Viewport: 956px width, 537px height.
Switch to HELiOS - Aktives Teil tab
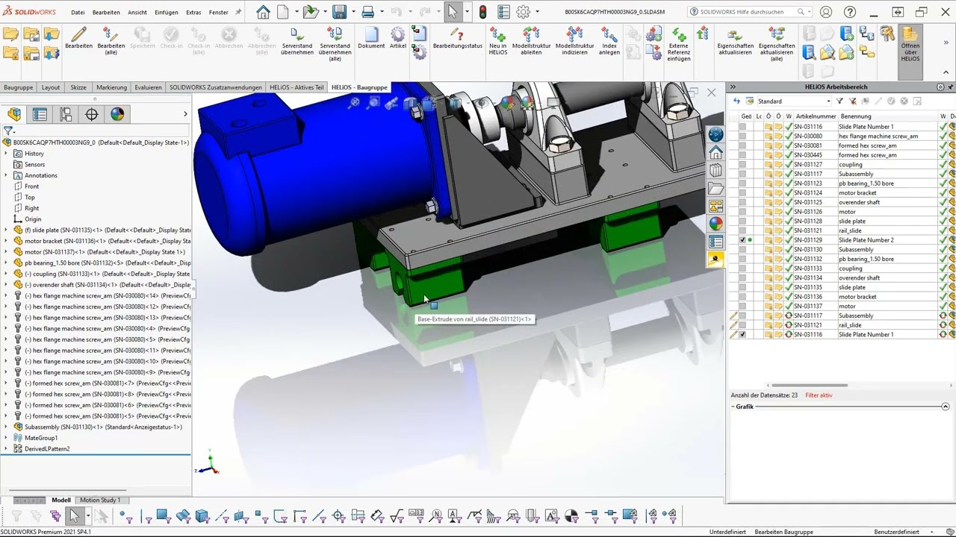[x=297, y=87]
